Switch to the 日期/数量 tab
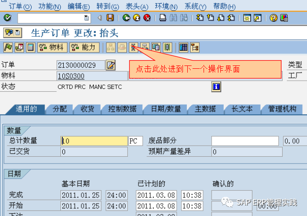 pyautogui.click(x=166, y=109)
